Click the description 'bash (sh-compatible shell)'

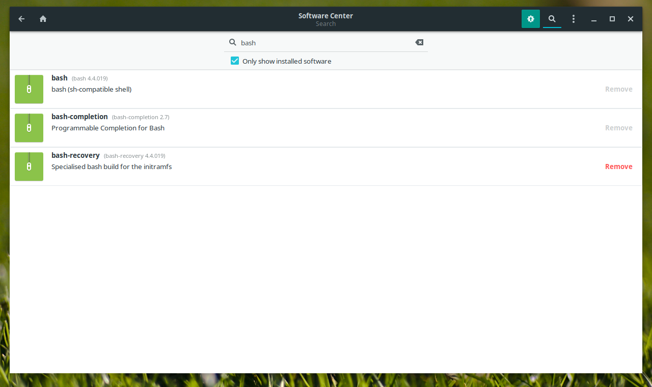(92, 89)
